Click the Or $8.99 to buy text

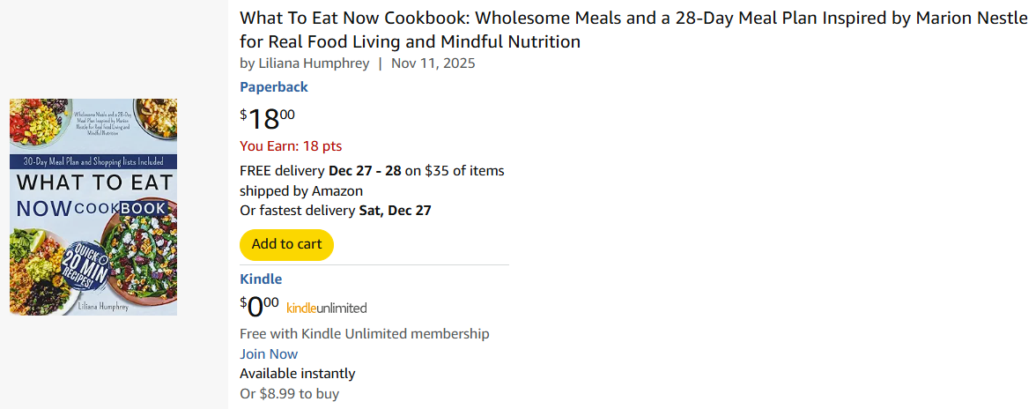click(289, 393)
